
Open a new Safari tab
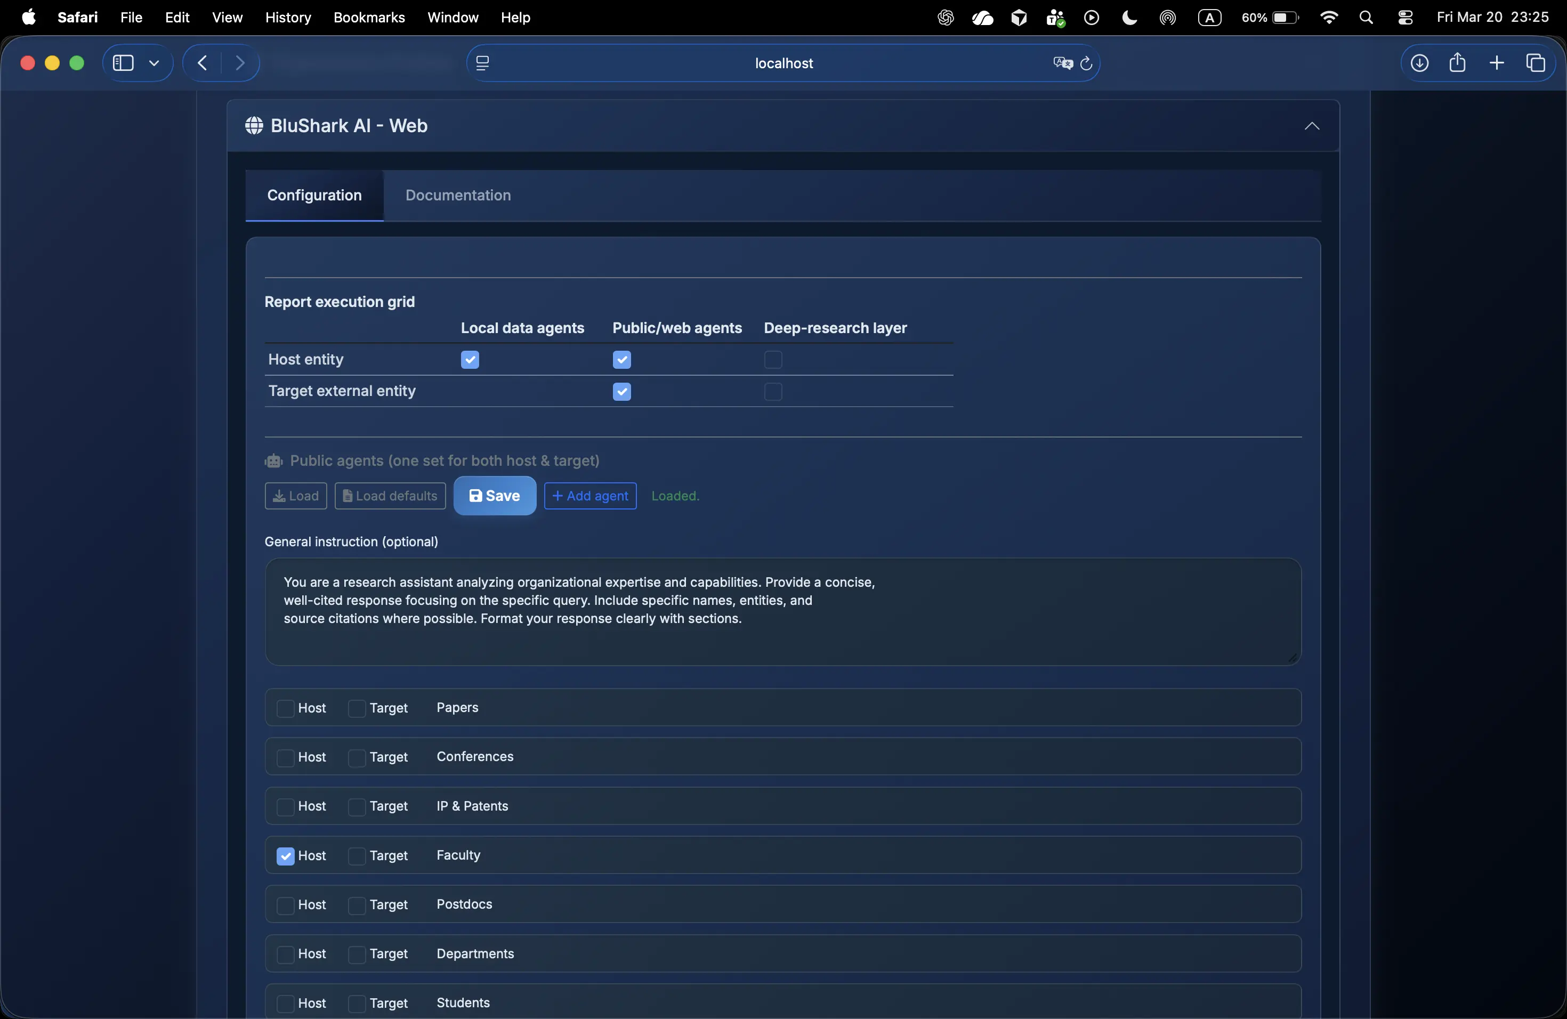[1497, 63]
